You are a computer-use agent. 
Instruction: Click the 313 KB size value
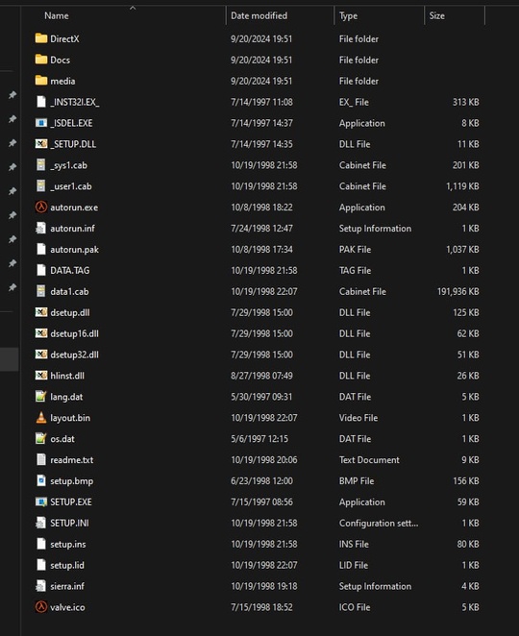click(466, 102)
